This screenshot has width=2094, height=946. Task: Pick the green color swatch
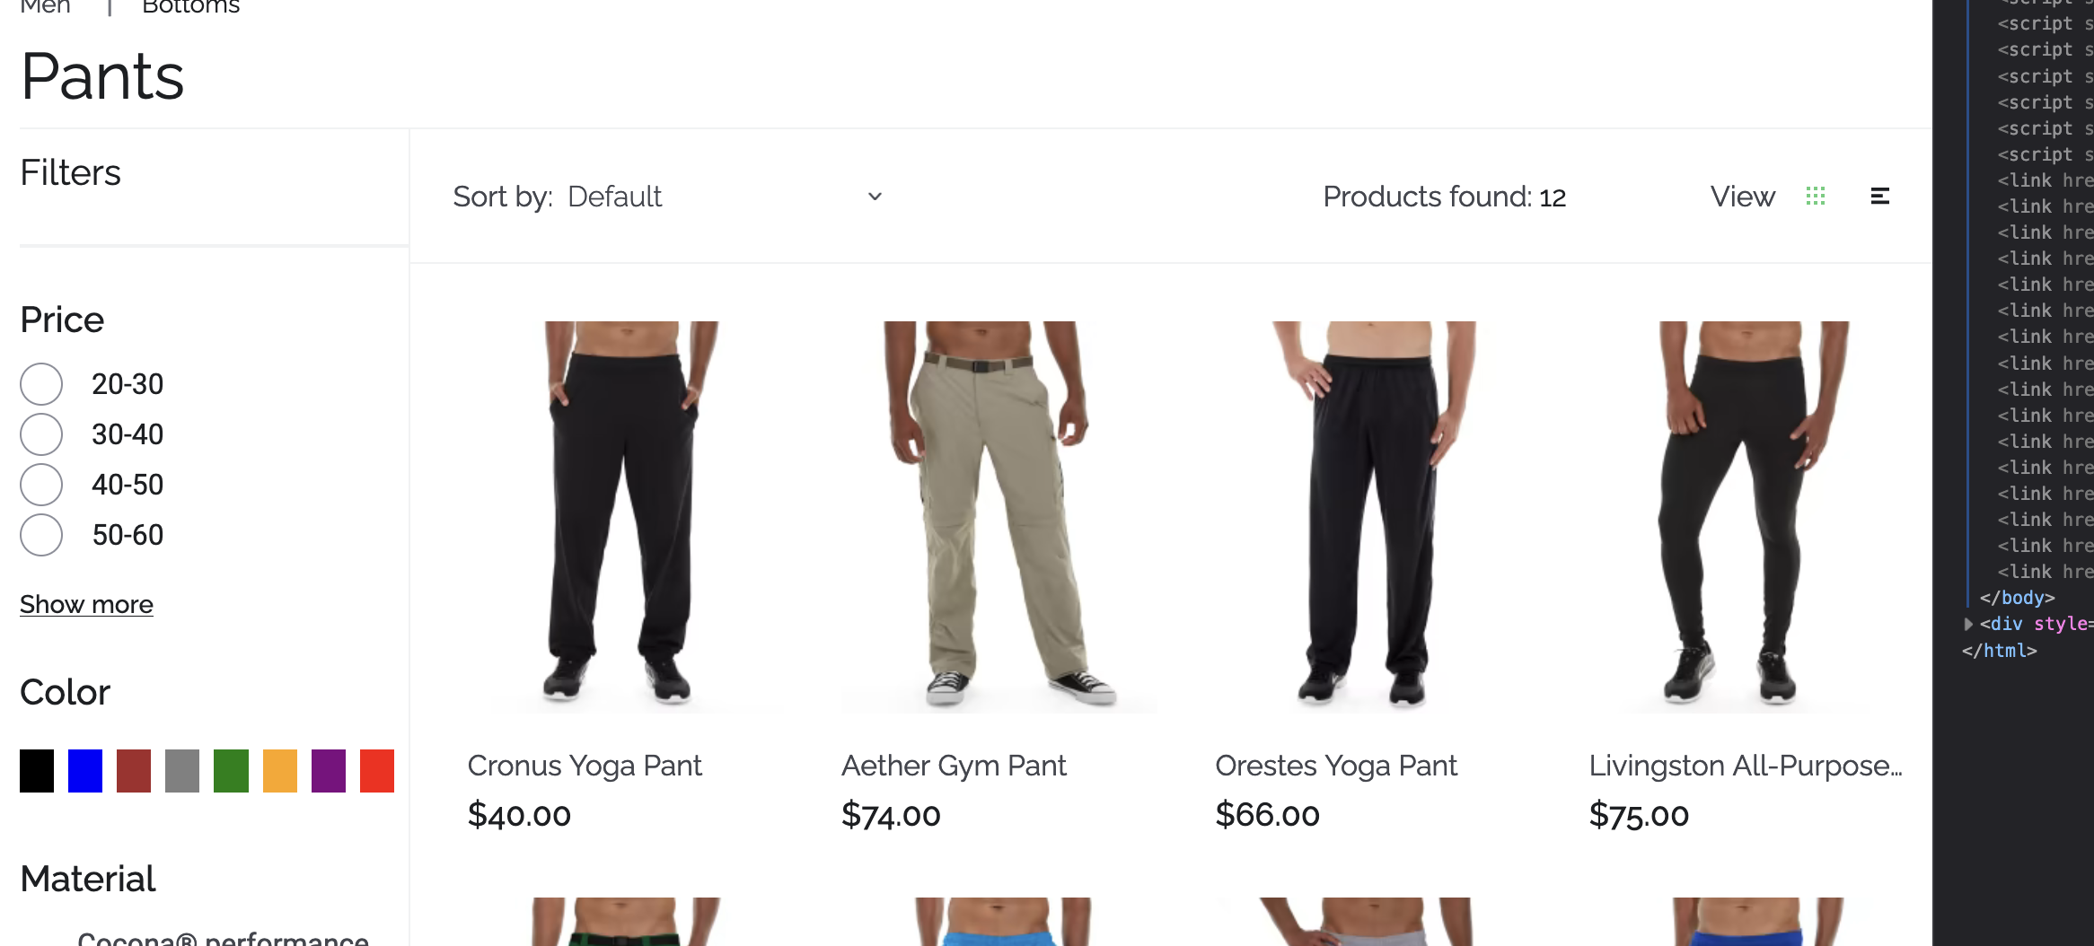click(x=231, y=771)
